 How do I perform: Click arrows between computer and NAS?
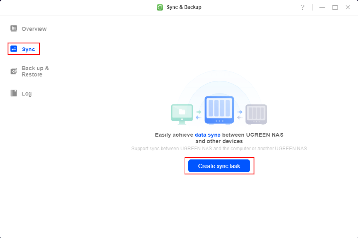click(198, 115)
